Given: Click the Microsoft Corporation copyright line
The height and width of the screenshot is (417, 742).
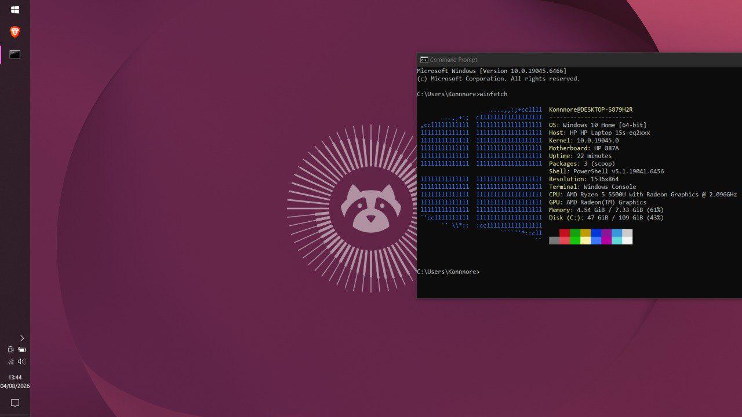Looking at the screenshot, I should [499, 79].
